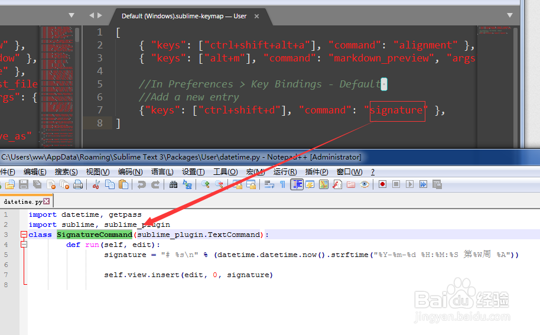The width and height of the screenshot is (540, 335).
Task: Open the 窗口(W) menu
Action: click(x=349, y=172)
